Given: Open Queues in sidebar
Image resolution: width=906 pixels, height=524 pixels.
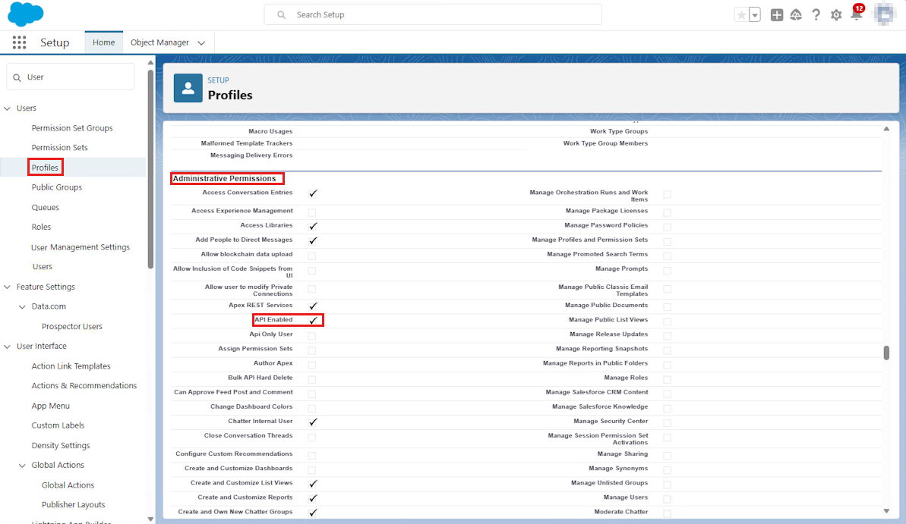Looking at the screenshot, I should point(45,207).
